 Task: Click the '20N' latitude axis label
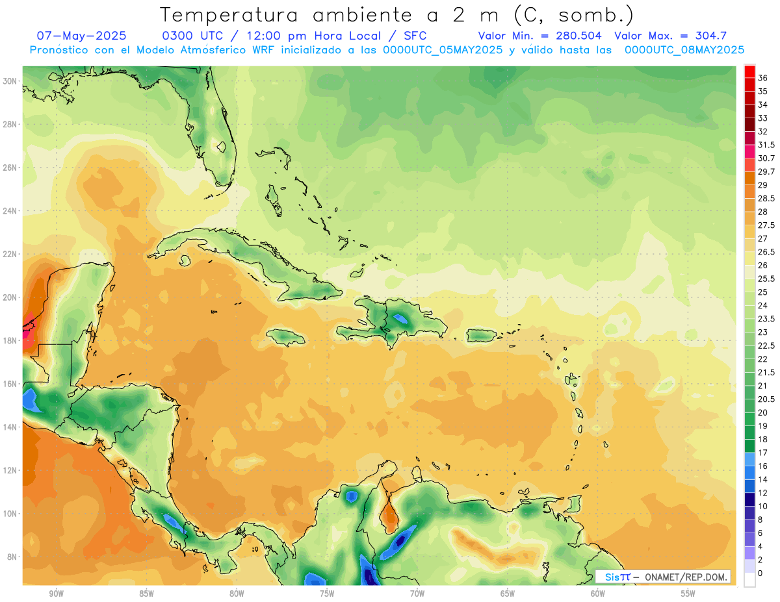click(x=10, y=297)
